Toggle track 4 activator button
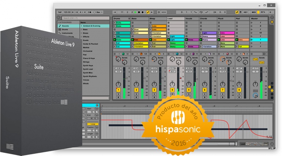 tap(172, 90)
